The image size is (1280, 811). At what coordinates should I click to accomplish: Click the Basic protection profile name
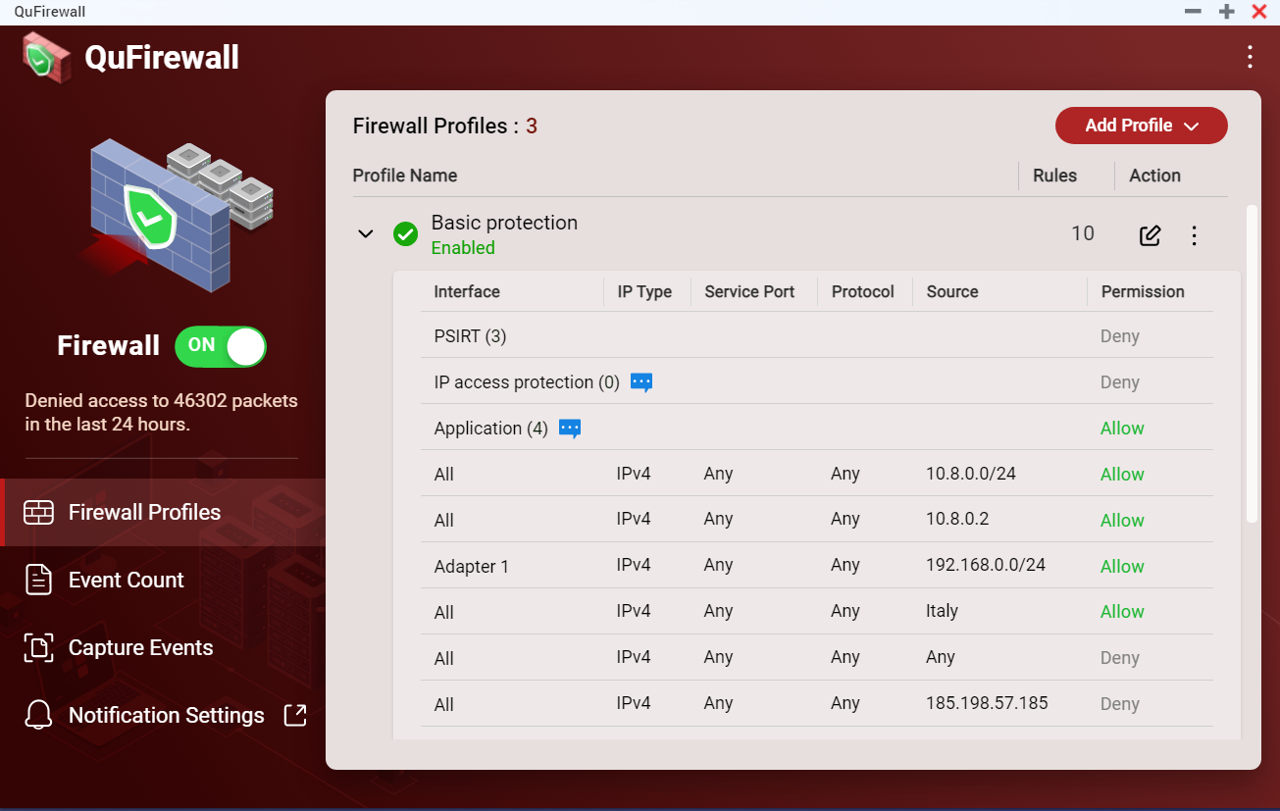pos(504,223)
